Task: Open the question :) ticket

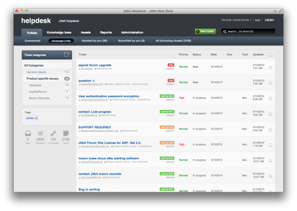Action: (86, 81)
